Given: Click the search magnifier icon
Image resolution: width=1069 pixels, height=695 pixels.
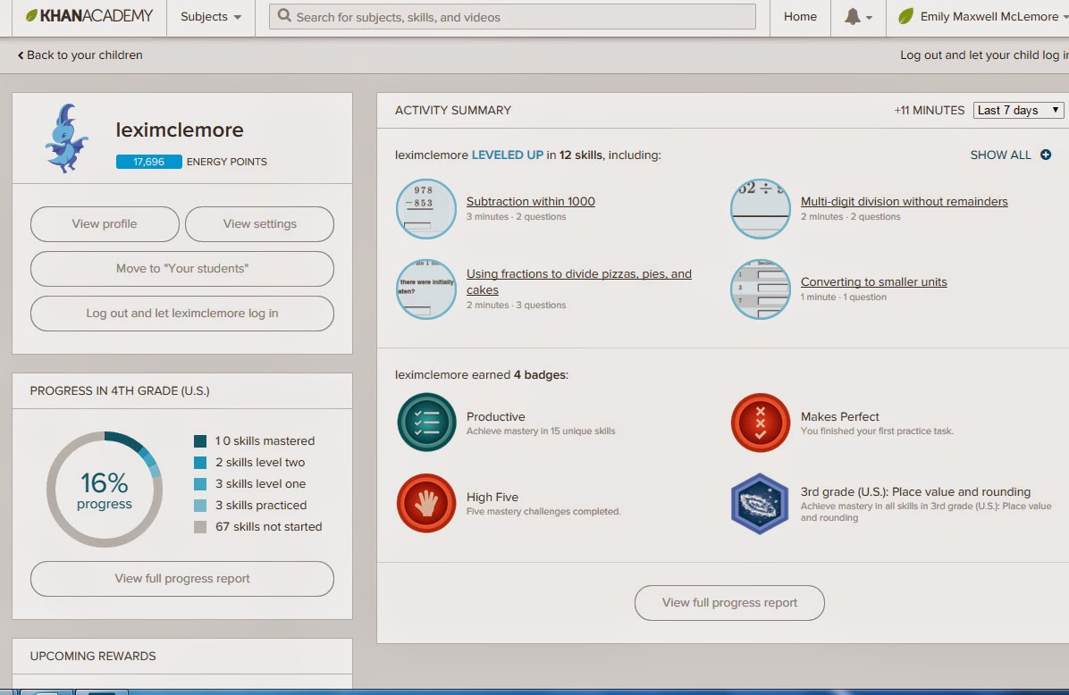Looking at the screenshot, I should [x=284, y=16].
